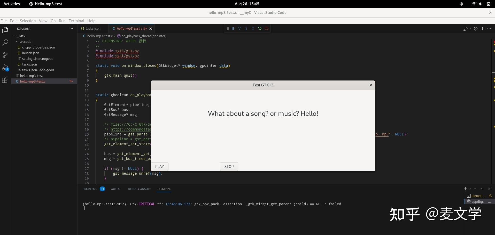The height and width of the screenshot is (235, 495).
Task: Switch to the tasks.json tab
Action: 92,28
